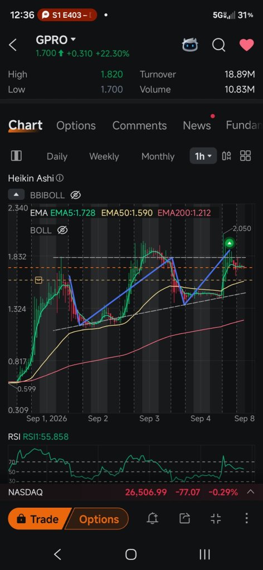Tap the 0.599 low price label
Image resolution: width=263 pixels, height=570 pixels.
coord(27,389)
